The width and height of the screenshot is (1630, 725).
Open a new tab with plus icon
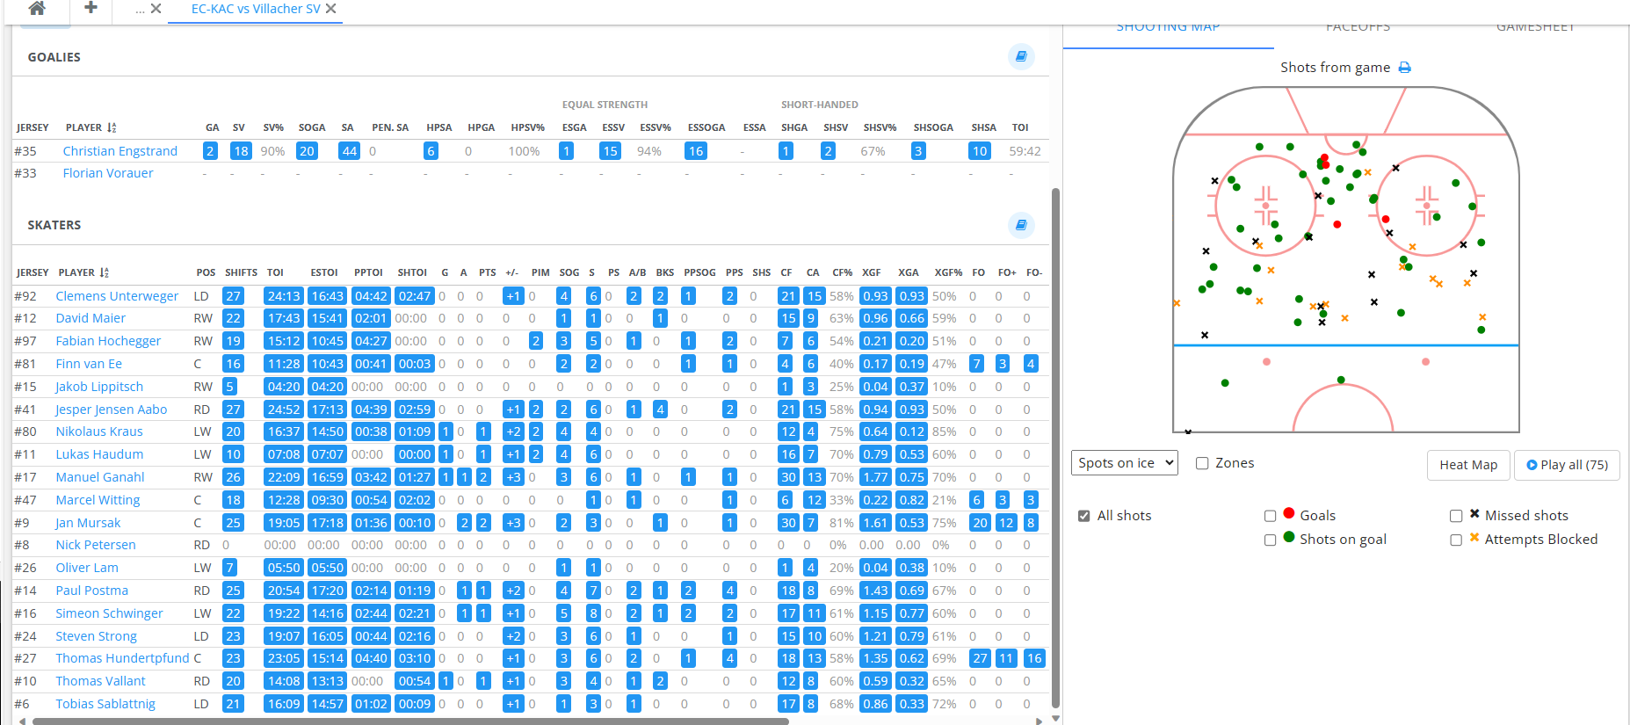click(91, 9)
